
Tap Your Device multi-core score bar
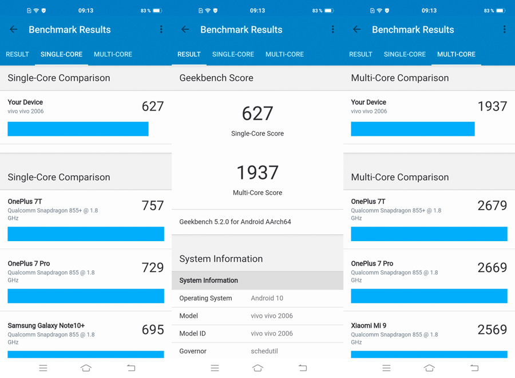click(413, 129)
